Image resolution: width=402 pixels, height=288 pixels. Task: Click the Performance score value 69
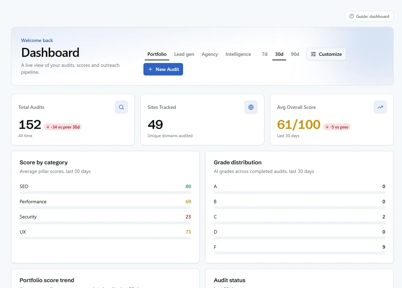[x=188, y=202]
